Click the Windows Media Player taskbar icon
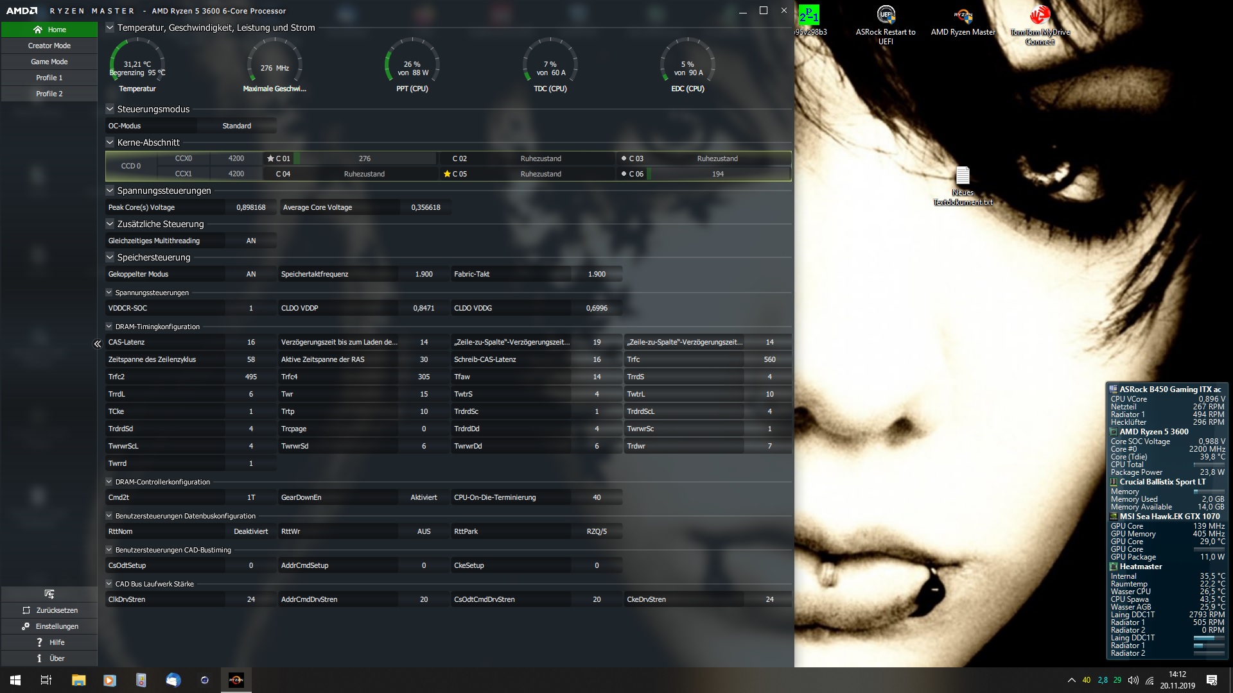This screenshot has height=693, width=1233. click(110, 680)
